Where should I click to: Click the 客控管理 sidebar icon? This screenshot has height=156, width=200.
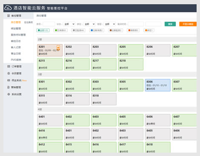point(9,16)
